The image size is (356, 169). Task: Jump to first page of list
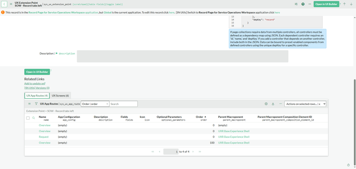click(x=153, y=152)
